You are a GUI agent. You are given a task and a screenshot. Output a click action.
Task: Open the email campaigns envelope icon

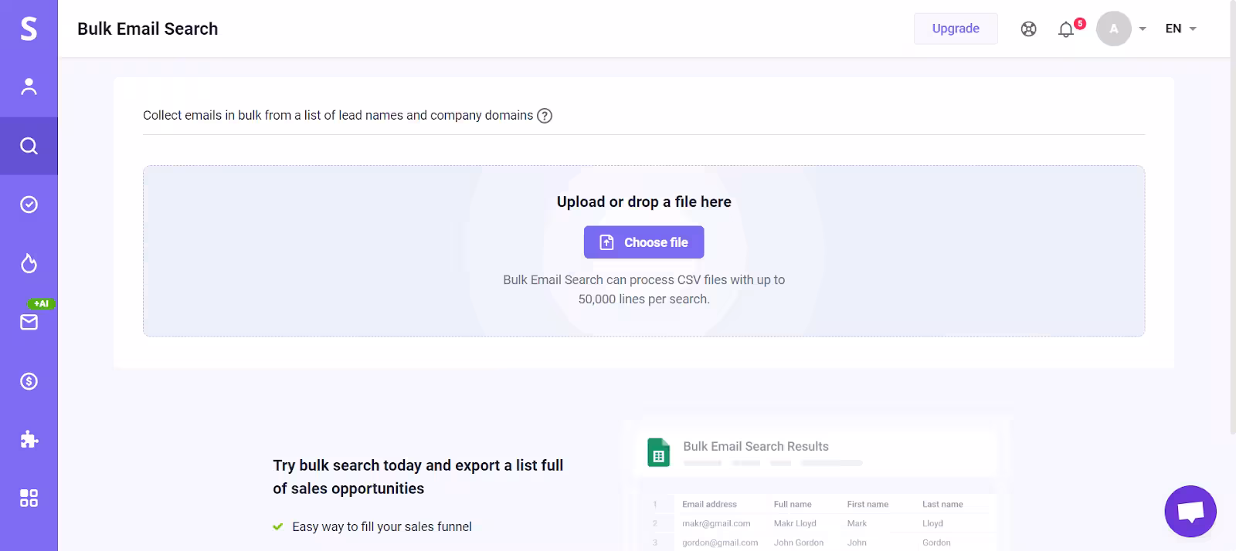click(x=29, y=322)
